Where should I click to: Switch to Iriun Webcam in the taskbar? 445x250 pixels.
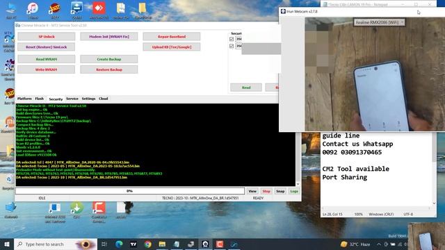coord(205,244)
